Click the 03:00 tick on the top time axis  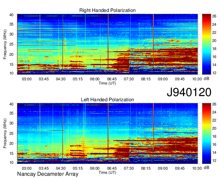click(27, 79)
